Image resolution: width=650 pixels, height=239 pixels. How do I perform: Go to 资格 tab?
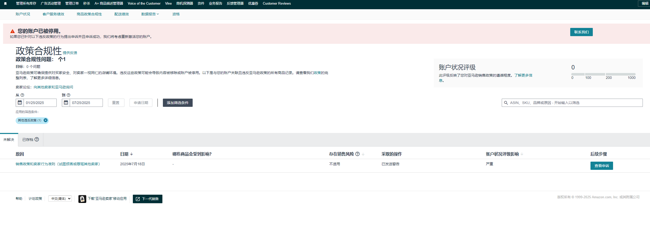(176, 14)
